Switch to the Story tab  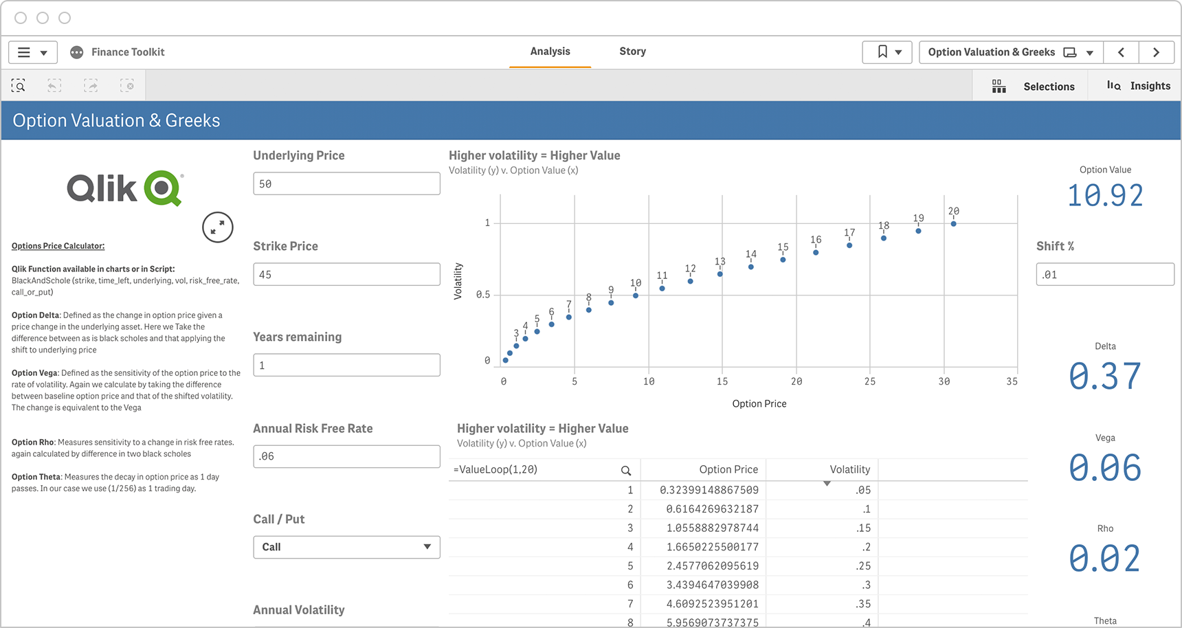tap(632, 52)
